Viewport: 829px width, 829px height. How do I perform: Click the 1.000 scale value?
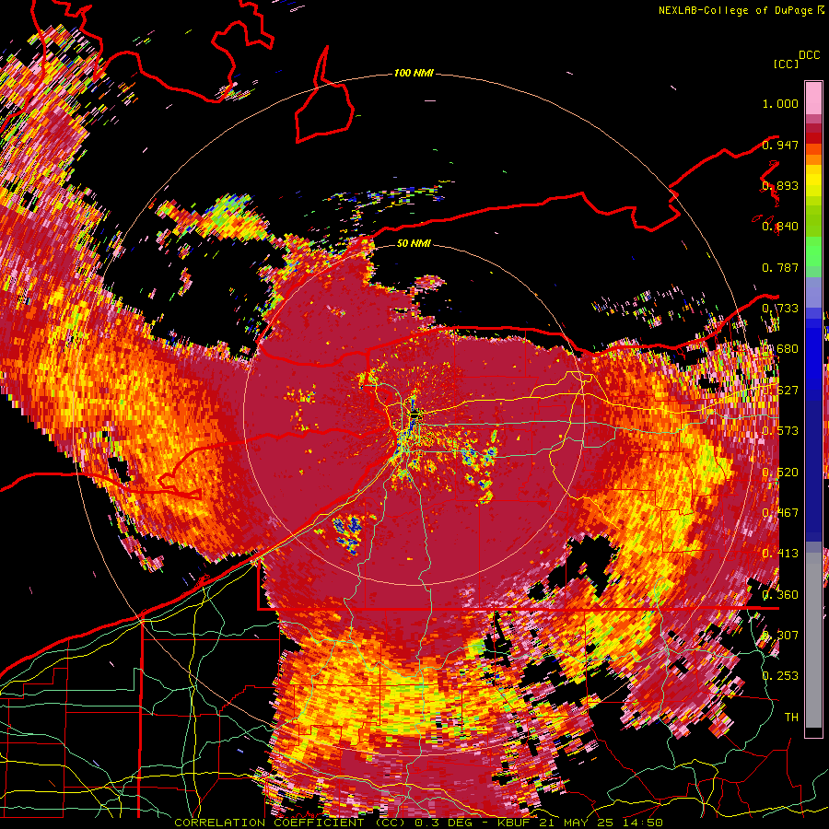tap(780, 103)
